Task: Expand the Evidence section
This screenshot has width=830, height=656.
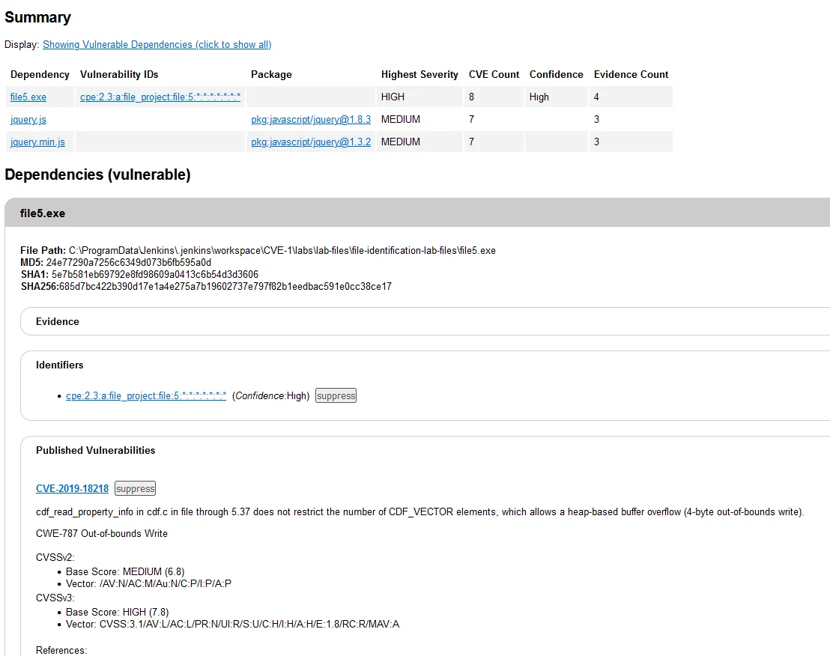Action: pyautogui.click(x=425, y=322)
